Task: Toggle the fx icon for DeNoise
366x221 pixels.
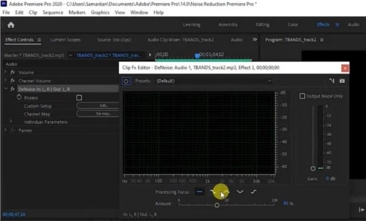Action: (12, 89)
